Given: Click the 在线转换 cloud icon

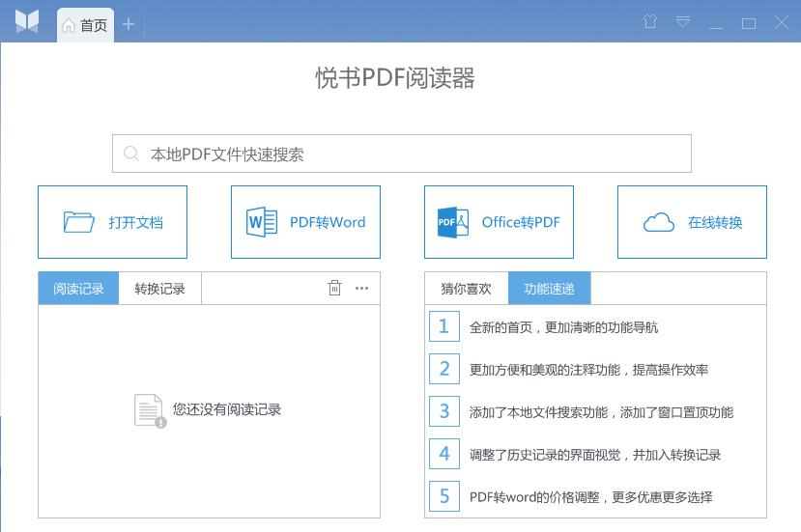Looking at the screenshot, I should pyautogui.click(x=658, y=222).
